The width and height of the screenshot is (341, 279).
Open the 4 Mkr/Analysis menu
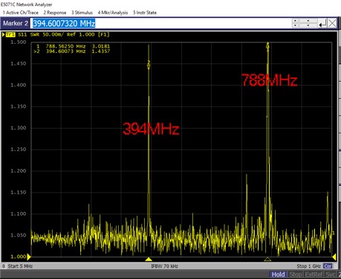113,13
